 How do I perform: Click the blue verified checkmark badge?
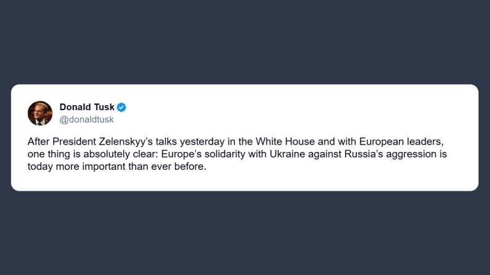click(121, 108)
